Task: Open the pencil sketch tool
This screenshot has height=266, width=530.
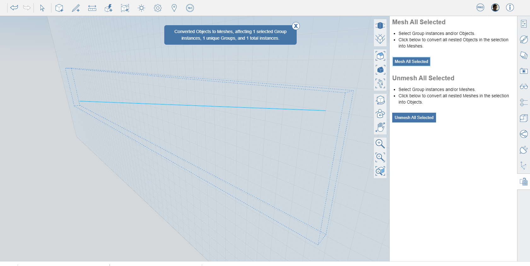Action: pyautogui.click(x=76, y=8)
